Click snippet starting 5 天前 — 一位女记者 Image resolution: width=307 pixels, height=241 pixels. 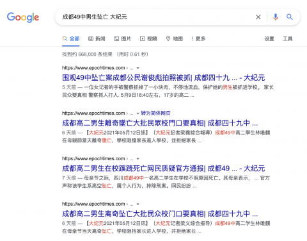pyautogui.click(x=168, y=91)
